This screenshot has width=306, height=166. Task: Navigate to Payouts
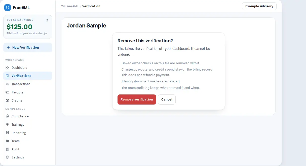pyautogui.click(x=28, y=92)
